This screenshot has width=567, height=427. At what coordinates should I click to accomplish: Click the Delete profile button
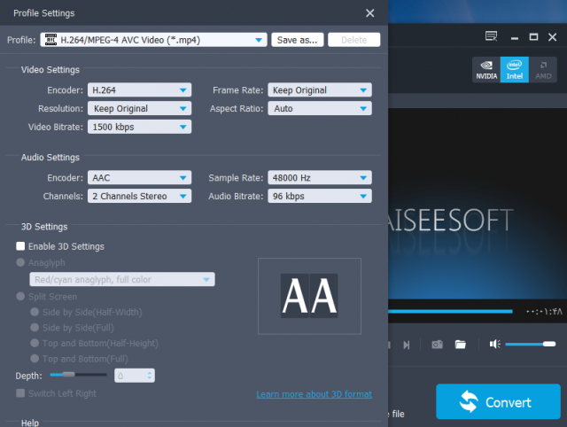354,40
